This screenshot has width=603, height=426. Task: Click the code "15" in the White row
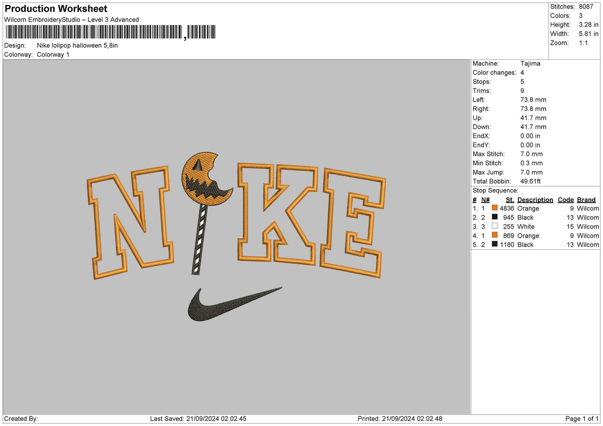(570, 226)
